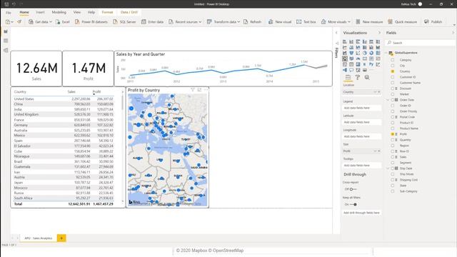Collapse the Visualizations pane with its chevron

point(379,33)
